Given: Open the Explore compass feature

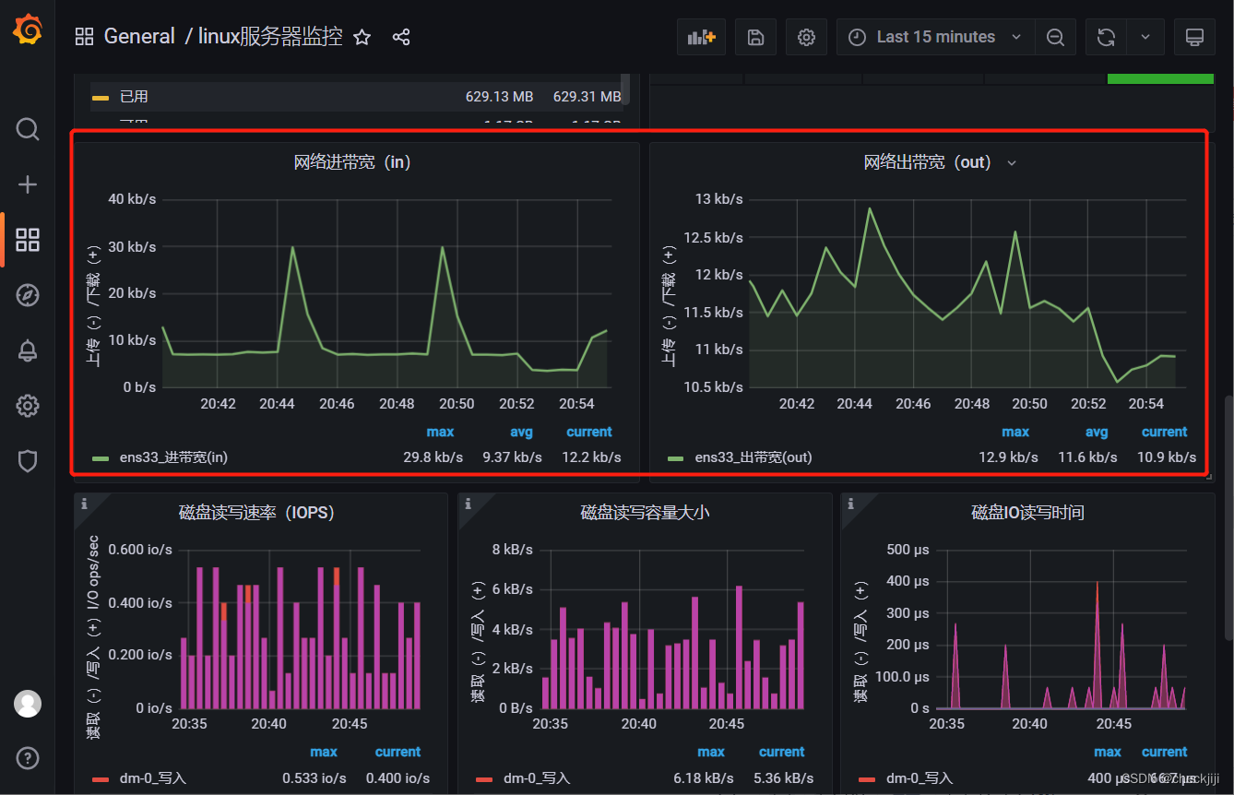Looking at the screenshot, I should (27, 295).
